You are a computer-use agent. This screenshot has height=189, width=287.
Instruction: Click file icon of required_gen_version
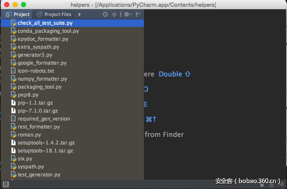[x=13, y=118]
